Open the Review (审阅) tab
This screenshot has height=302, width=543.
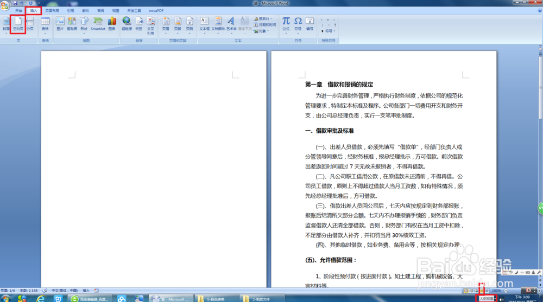(x=101, y=11)
